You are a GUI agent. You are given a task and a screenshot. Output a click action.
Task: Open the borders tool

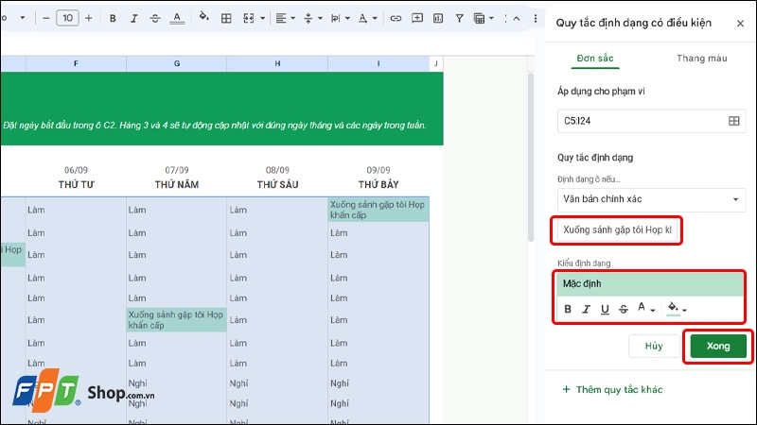pos(226,18)
